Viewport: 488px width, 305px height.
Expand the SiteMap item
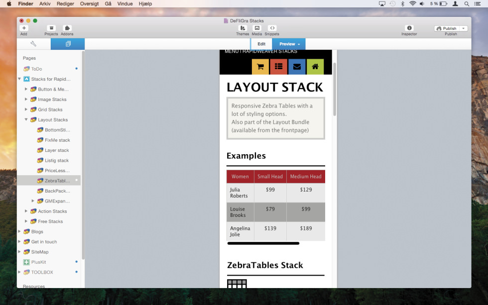tap(19, 252)
